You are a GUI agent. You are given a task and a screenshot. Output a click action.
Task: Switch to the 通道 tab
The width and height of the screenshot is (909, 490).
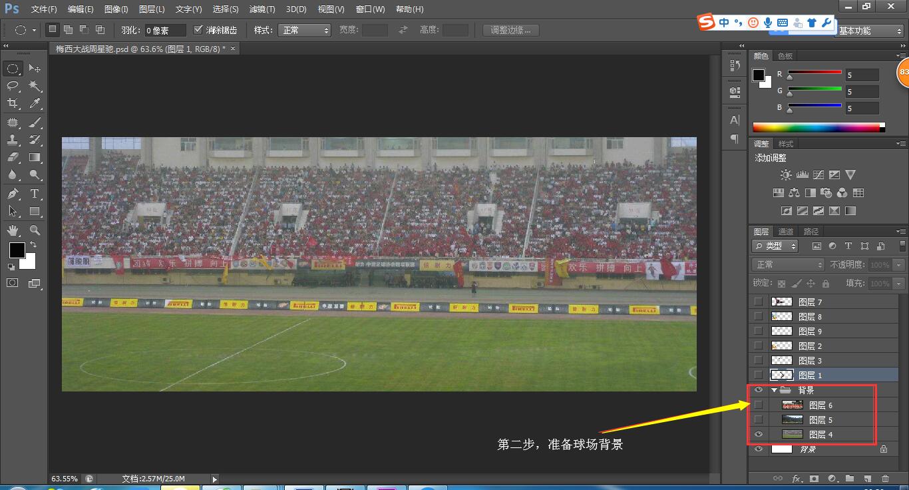pyautogui.click(x=786, y=232)
